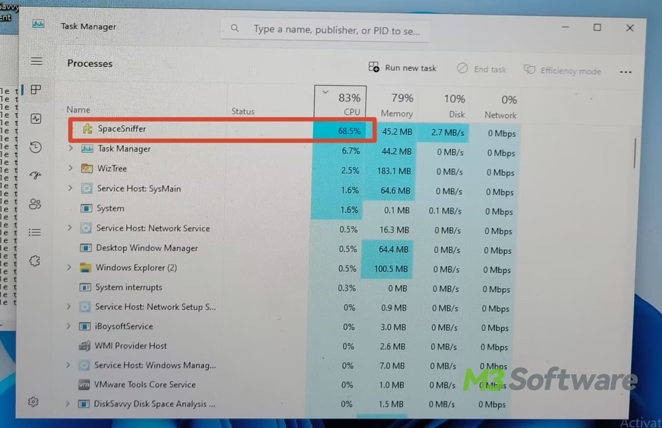Click the search magnifier icon

(235, 28)
